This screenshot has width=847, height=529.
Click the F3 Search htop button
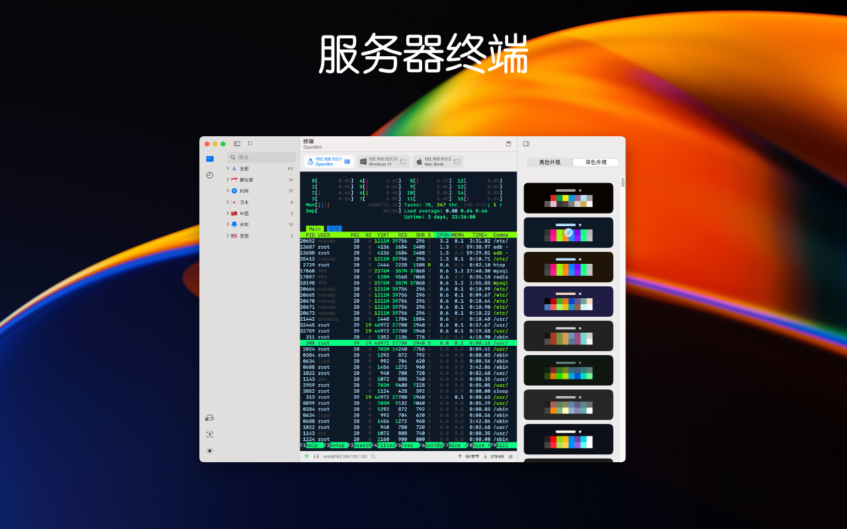(360, 446)
